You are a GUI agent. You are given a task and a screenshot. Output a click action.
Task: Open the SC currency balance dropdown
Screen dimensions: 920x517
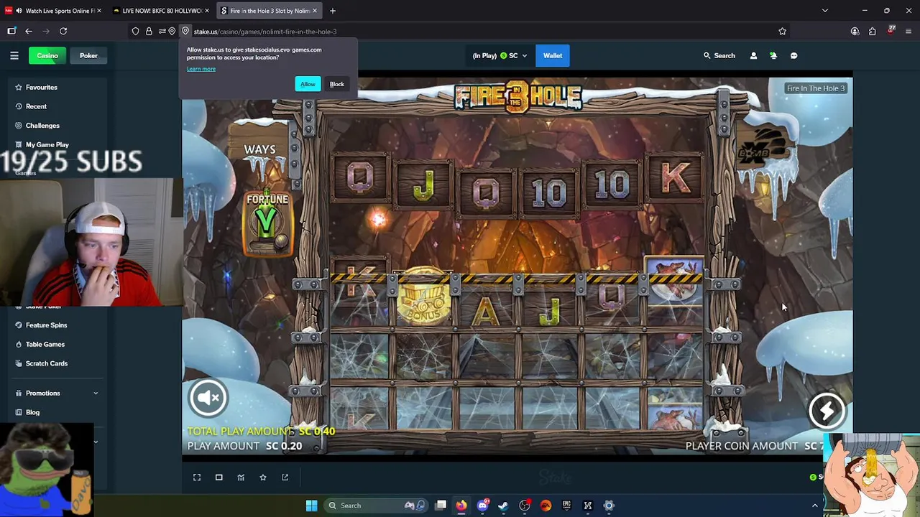pos(500,55)
